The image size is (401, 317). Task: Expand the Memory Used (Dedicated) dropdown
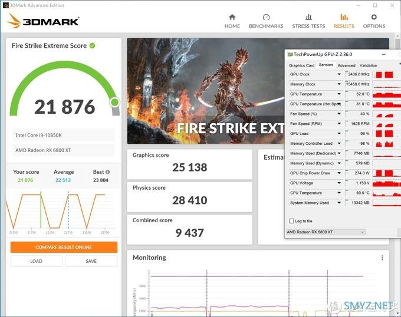(x=339, y=153)
